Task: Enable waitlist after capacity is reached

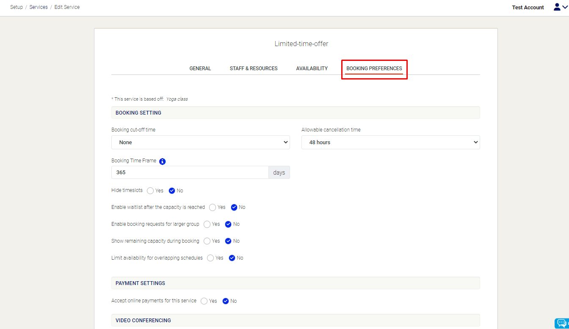Action: [x=212, y=207]
